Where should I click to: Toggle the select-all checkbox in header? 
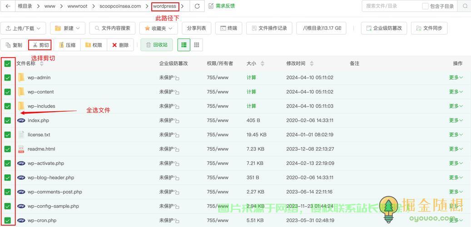click(x=8, y=64)
